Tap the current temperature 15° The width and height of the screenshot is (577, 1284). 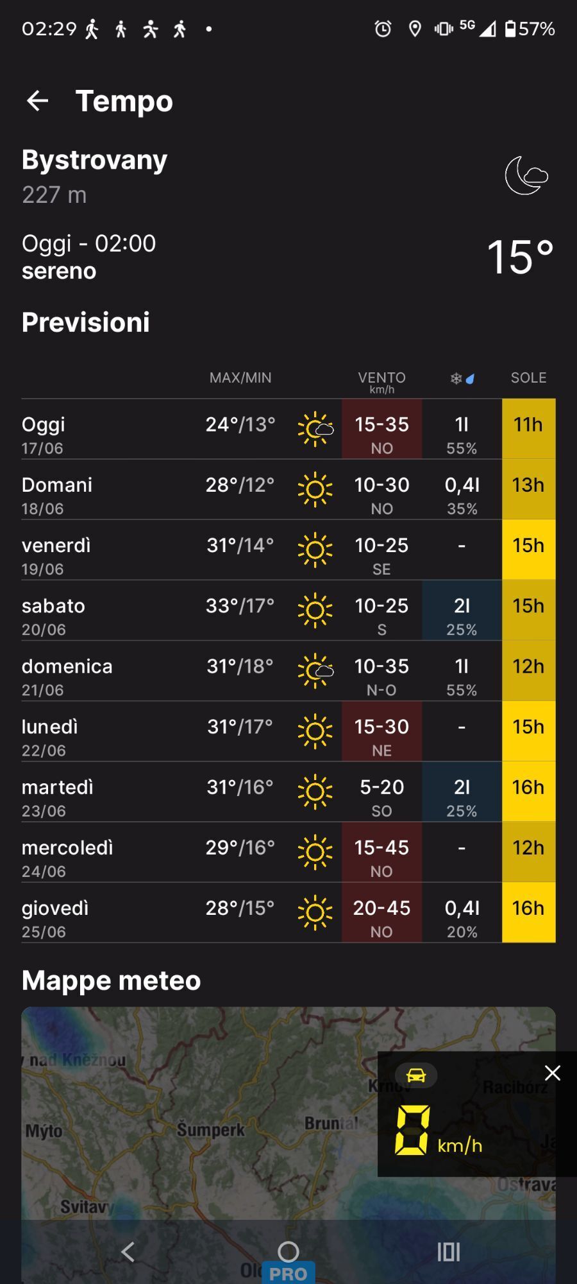pyautogui.click(x=520, y=257)
